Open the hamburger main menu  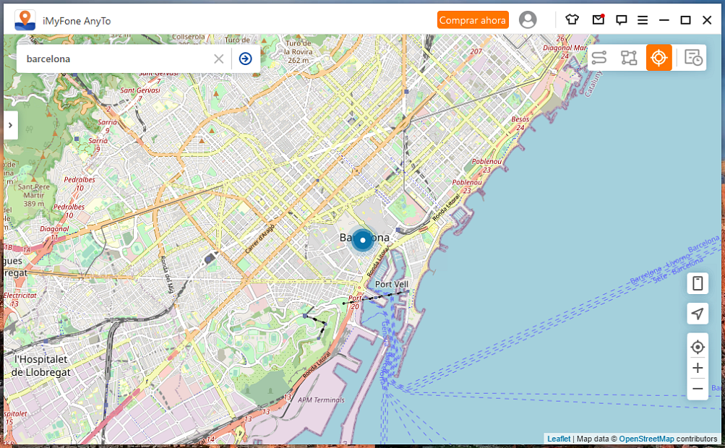click(643, 20)
